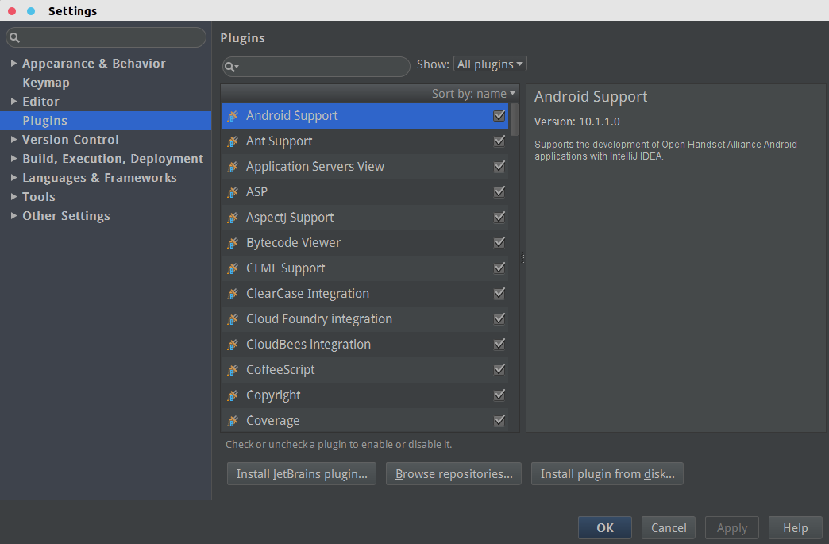
Task: Focus the plugin search field
Action: [316, 67]
